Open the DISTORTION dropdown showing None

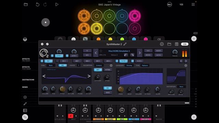(181, 86)
